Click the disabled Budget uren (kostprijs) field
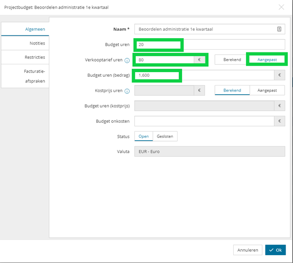This screenshot has height=263, width=293. coord(204,106)
